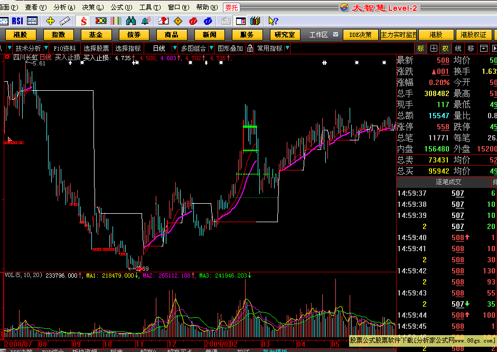
Task: Open the 工具(T) menu
Action: click(150, 7)
